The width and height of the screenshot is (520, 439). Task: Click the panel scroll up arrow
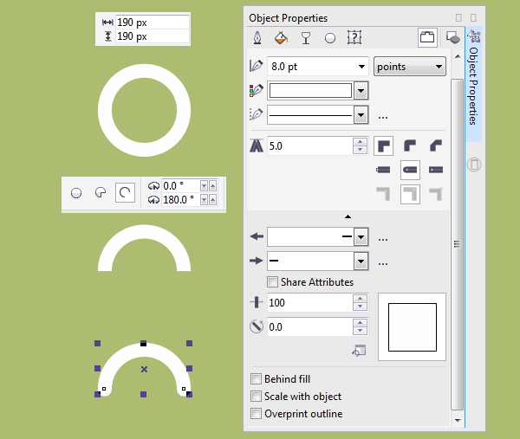pos(458,56)
